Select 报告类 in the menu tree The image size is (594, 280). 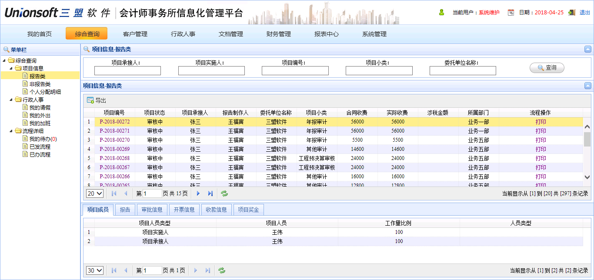(37, 77)
